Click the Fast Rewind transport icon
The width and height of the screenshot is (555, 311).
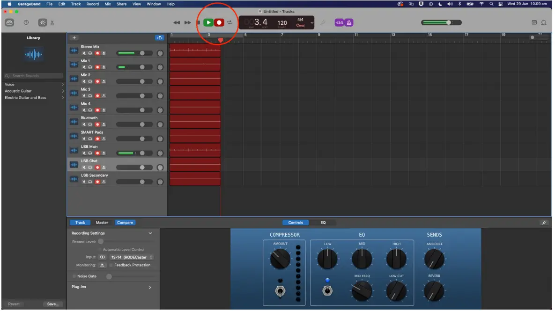coord(177,22)
